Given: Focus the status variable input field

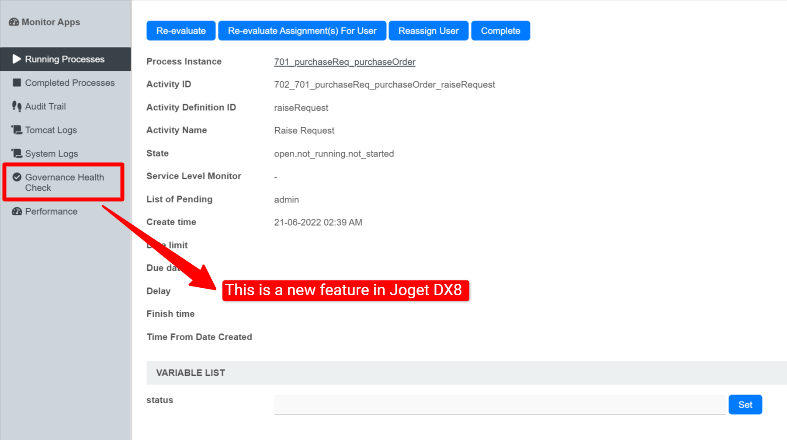Looking at the screenshot, I should (x=500, y=405).
